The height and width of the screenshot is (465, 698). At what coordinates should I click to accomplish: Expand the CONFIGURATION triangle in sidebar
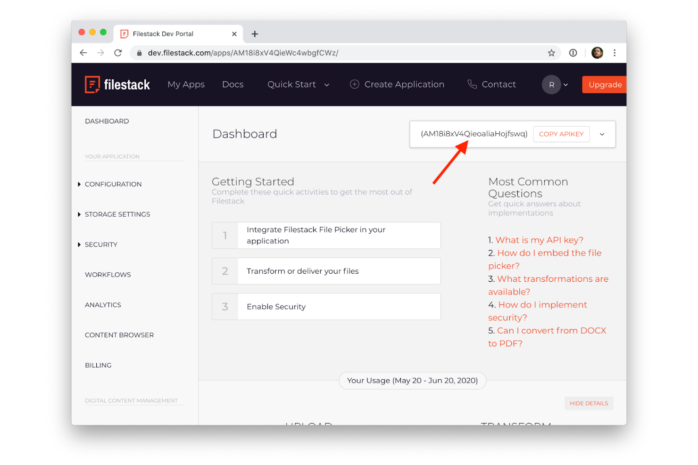click(x=79, y=184)
